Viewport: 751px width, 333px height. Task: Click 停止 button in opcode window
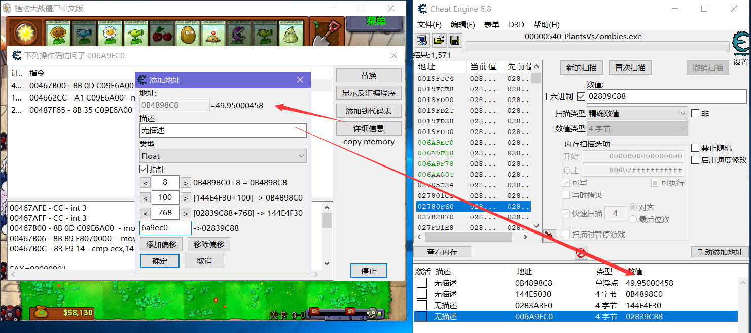pos(369,271)
